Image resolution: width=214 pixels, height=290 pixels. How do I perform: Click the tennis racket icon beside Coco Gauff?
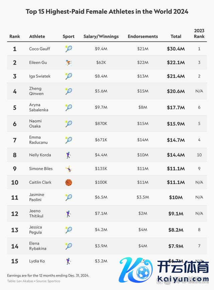[69, 49]
